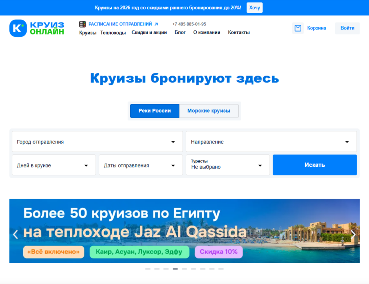Open the Круизы menu
This screenshot has width=369, height=284.
tap(87, 32)
